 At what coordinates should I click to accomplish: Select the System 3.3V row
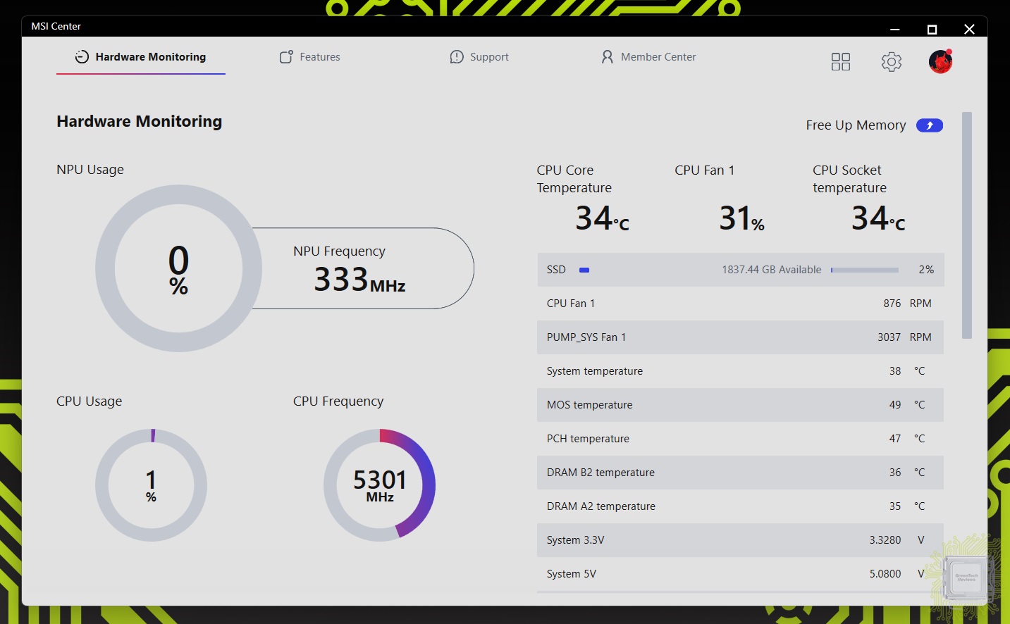740,540
